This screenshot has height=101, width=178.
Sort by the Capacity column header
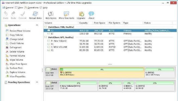pyautogui.click(x=85, y=23)
